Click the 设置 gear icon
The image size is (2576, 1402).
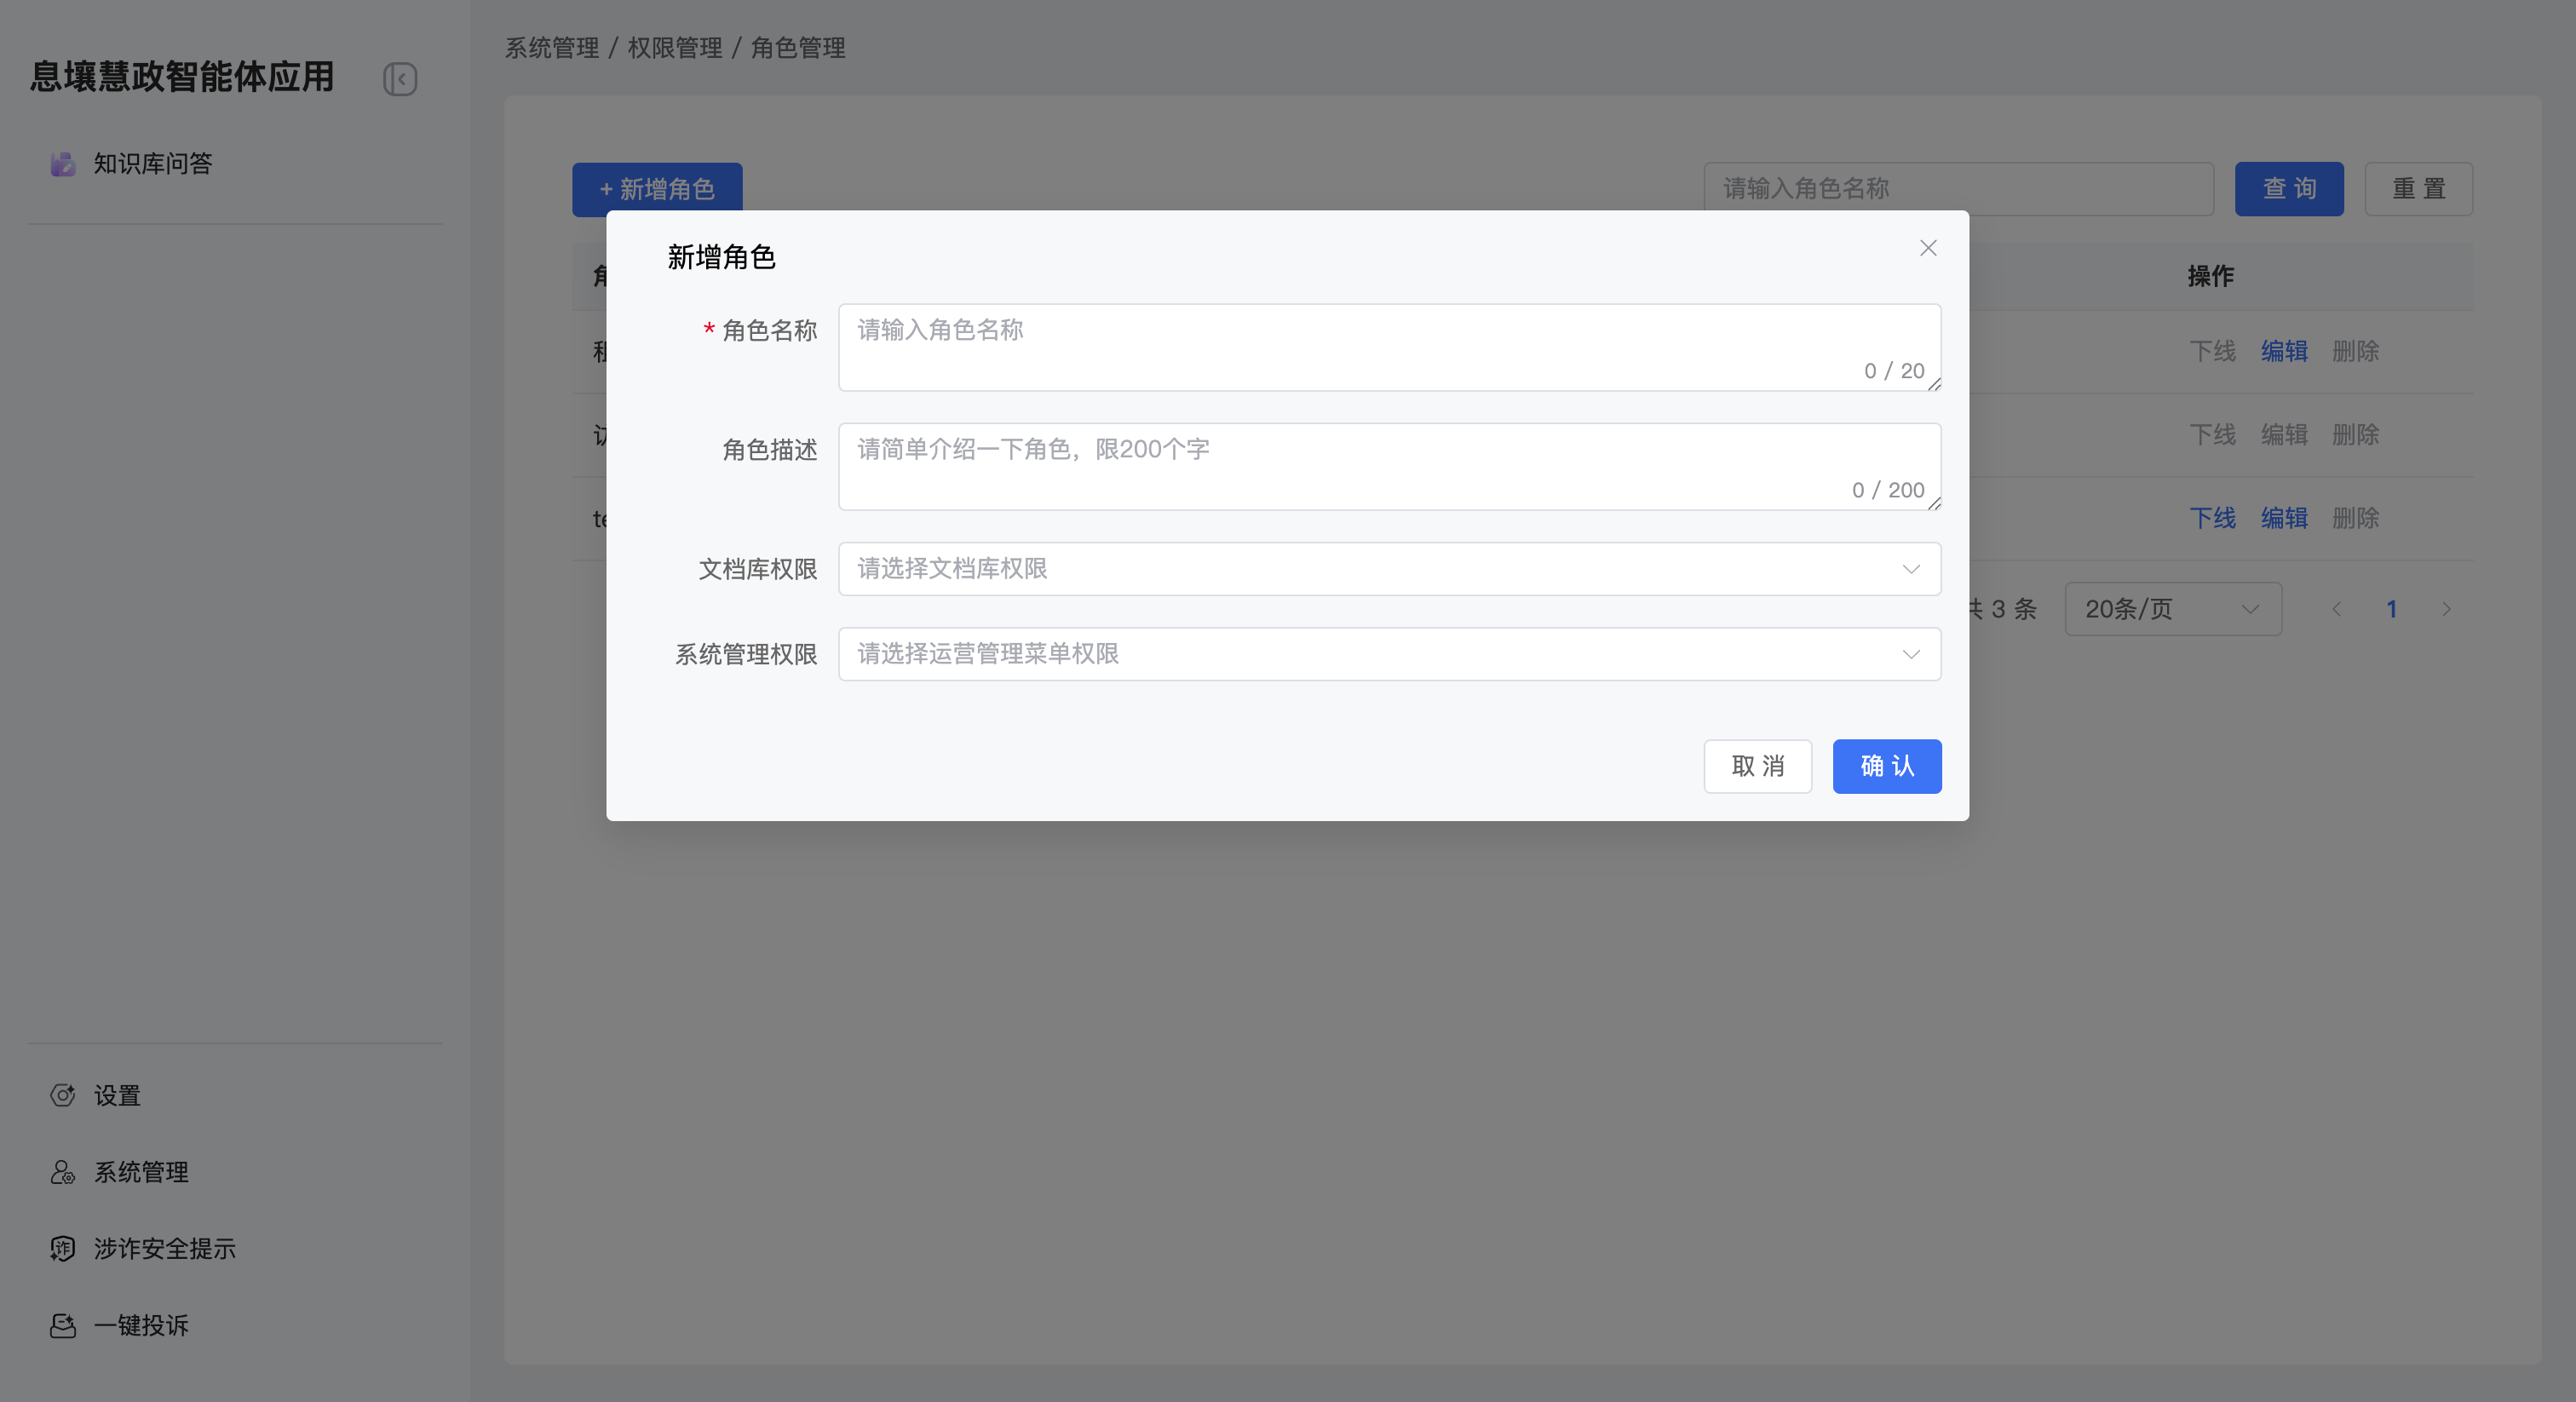pyautogui.click(x=63, y=1095)
